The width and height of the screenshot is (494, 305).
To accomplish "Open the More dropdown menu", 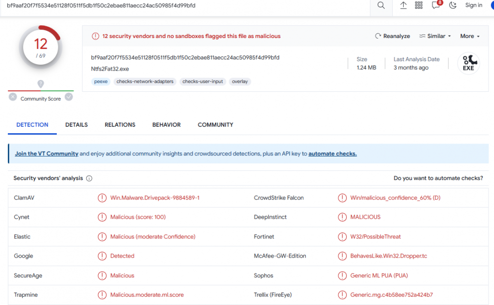I will pos(470,36).
